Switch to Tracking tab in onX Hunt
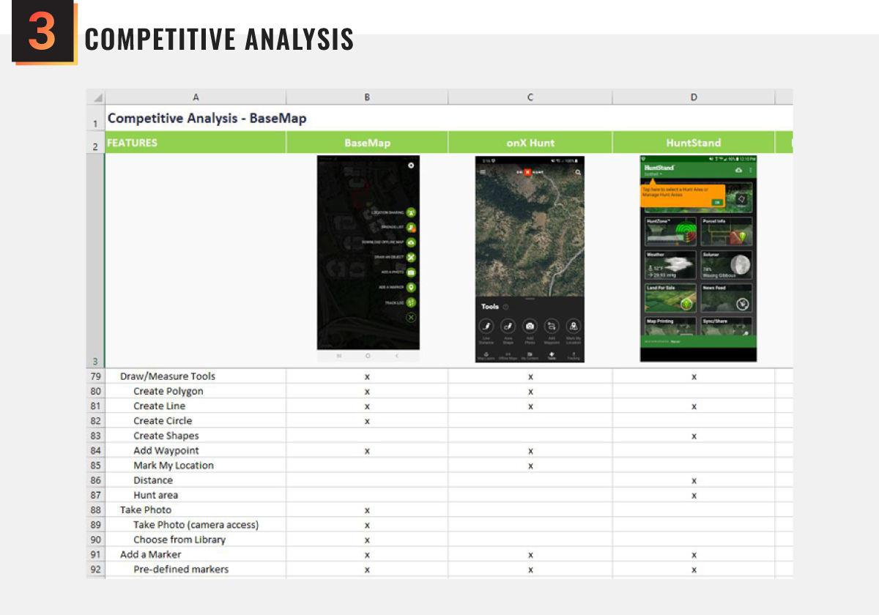This screenshot has width=879, height=615. [574, 356]
